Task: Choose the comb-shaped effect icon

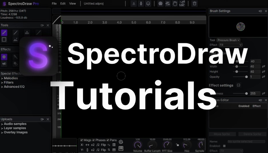Action: (x=15, y=57)
